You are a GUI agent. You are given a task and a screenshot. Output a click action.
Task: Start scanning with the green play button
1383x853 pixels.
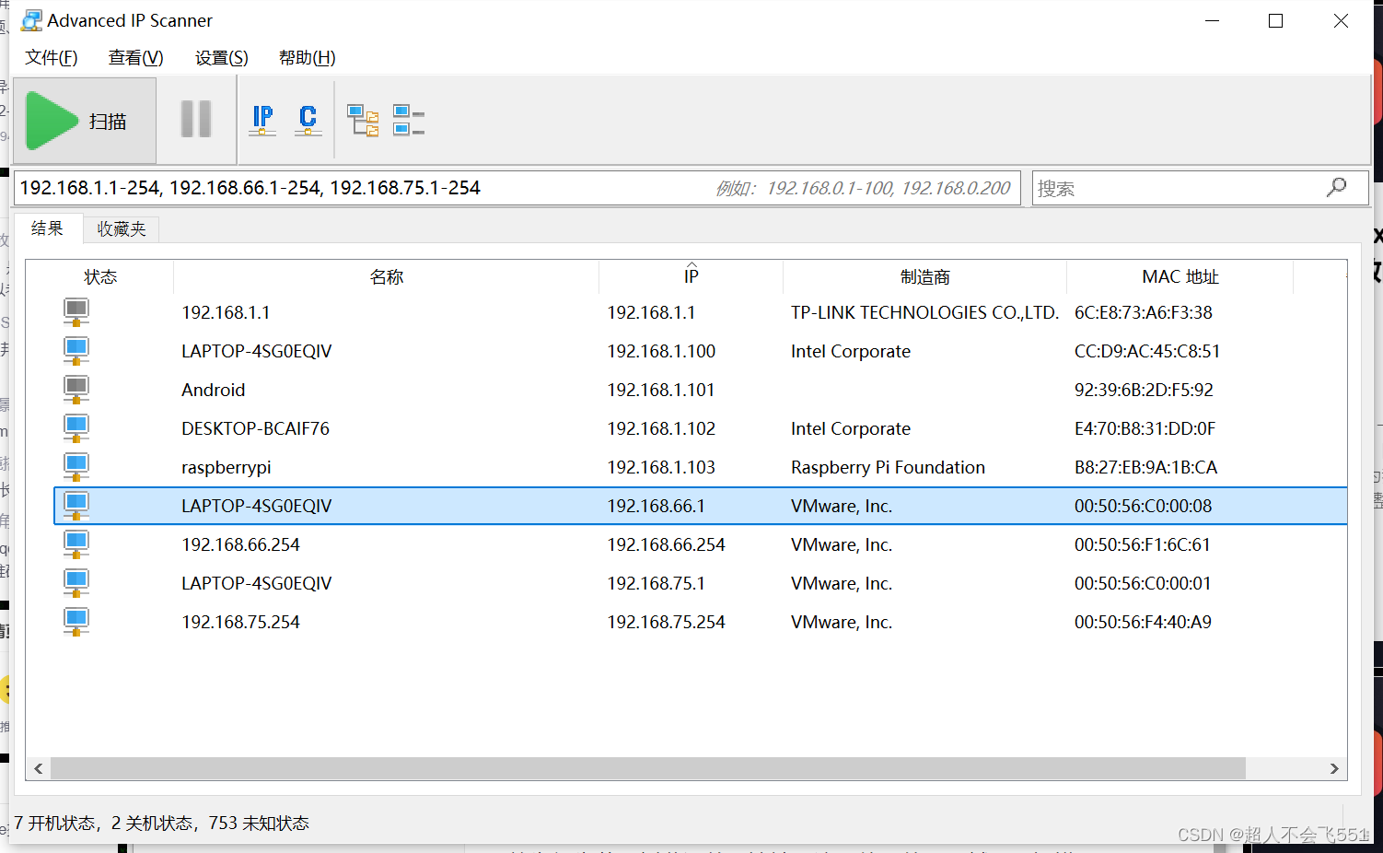[84, 121]
